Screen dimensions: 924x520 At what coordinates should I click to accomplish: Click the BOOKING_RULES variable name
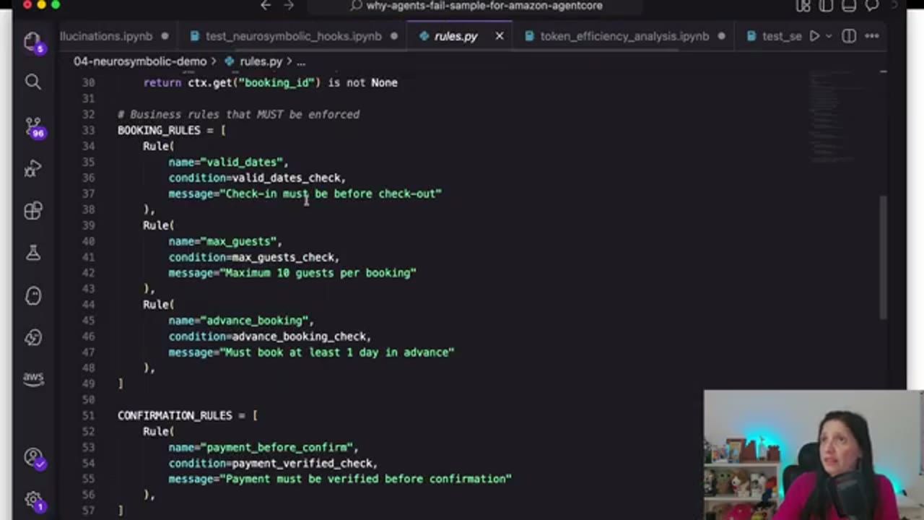[159, 130]
